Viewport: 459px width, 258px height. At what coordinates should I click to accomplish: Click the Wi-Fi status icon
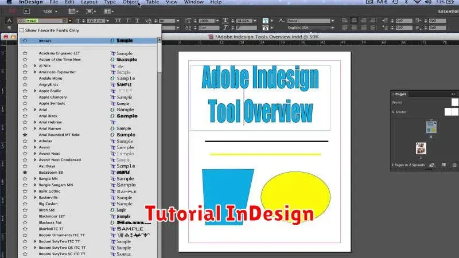tap(417, 2)
